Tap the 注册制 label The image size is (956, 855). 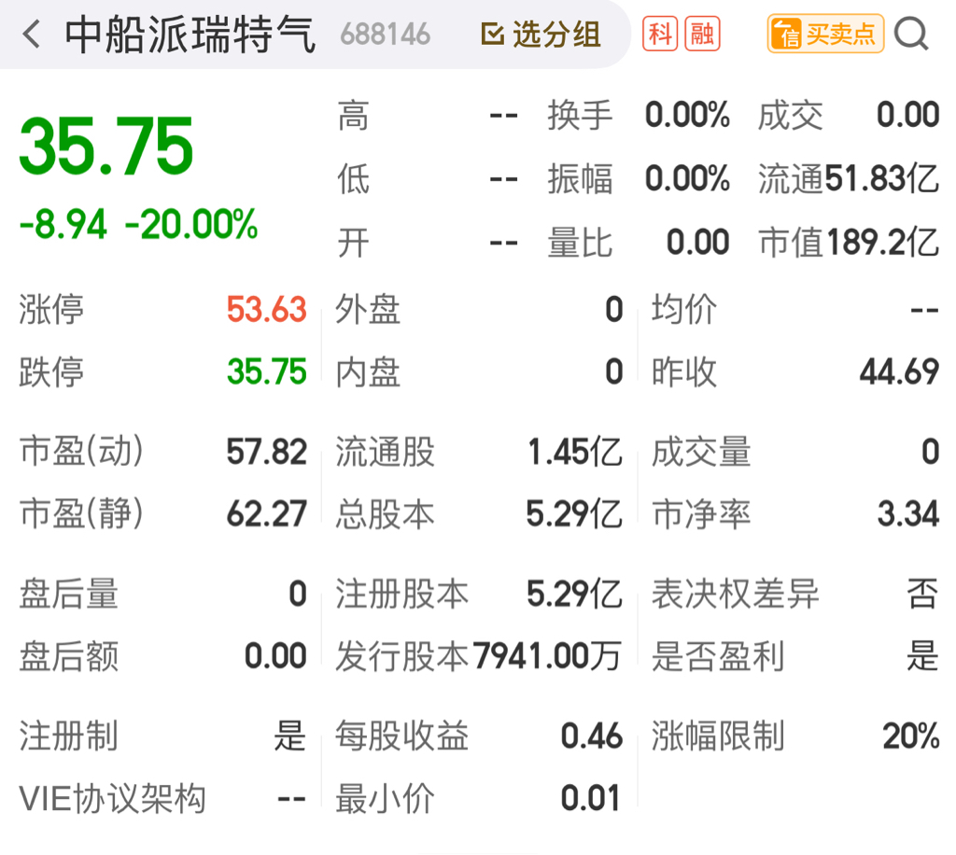68,736
